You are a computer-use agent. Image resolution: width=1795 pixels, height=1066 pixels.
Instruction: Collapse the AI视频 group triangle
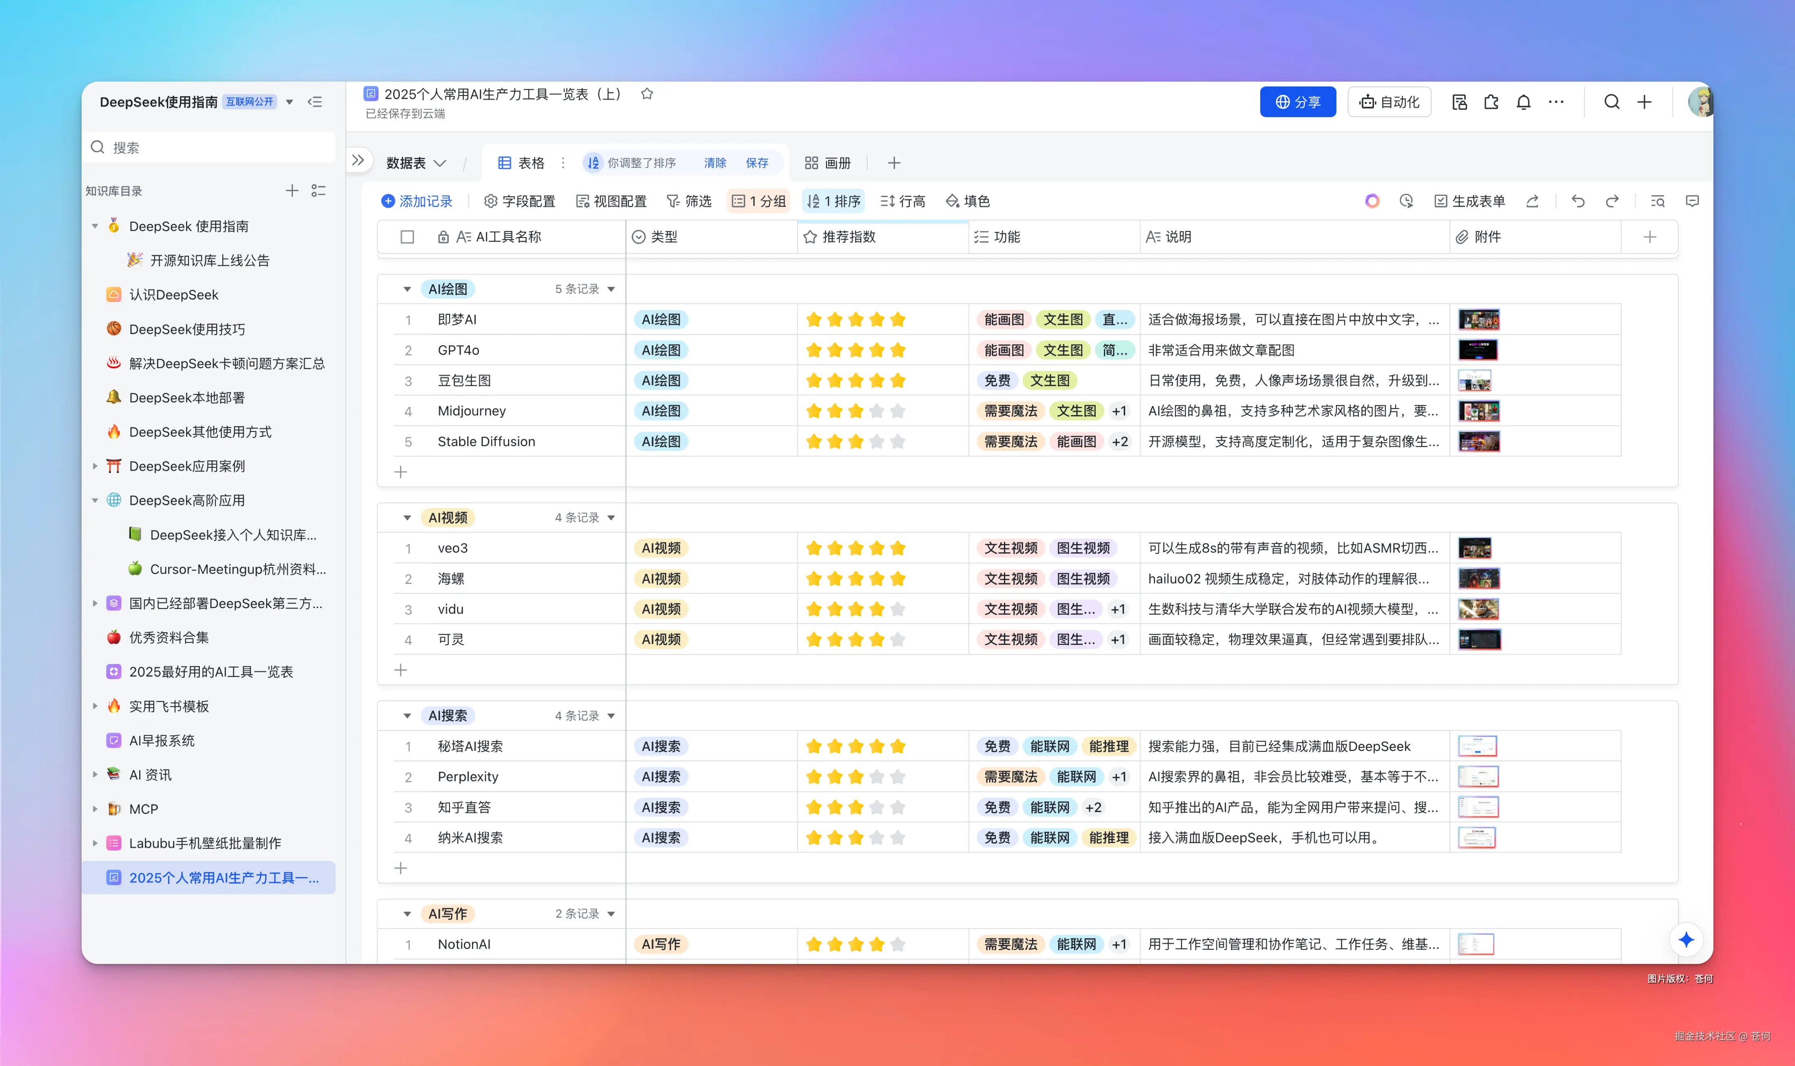(407, 518)
